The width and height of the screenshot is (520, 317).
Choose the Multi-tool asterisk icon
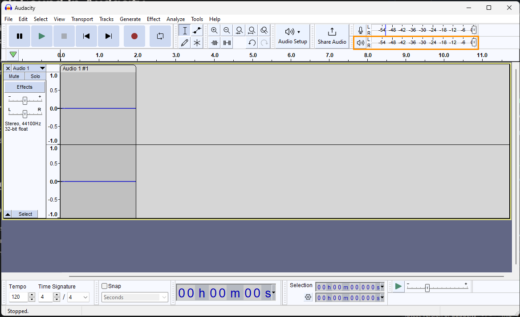(197, 42)
